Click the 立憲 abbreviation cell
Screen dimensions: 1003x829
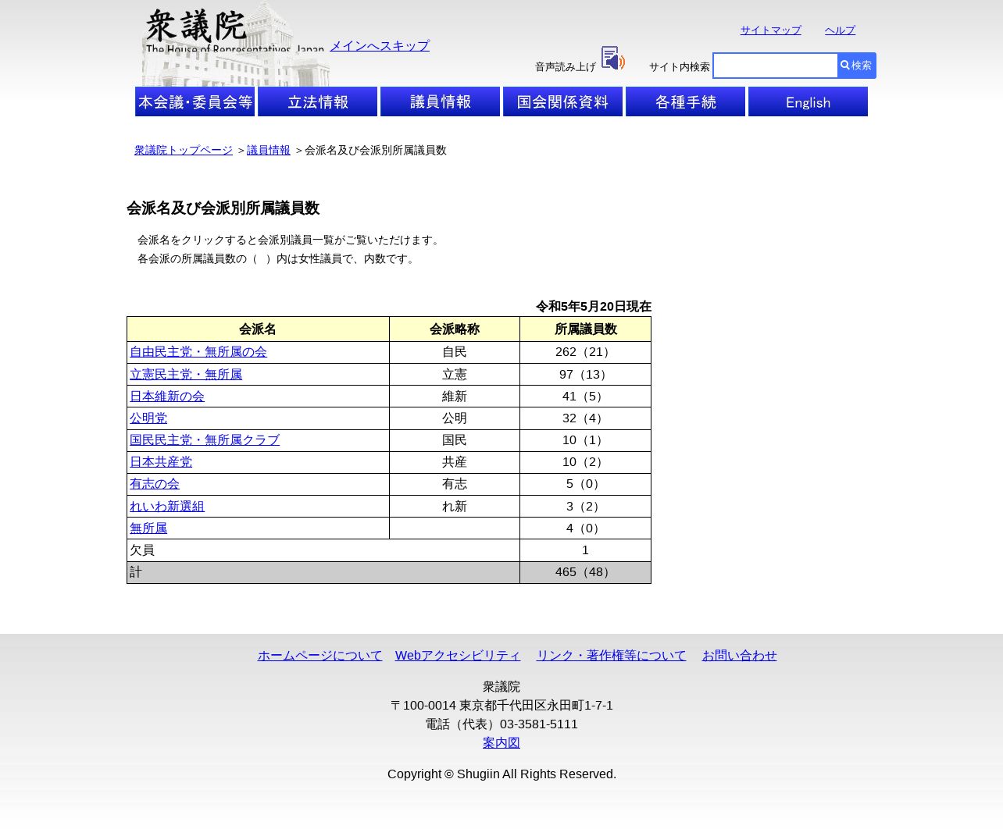pyautogui.click(x=455, y=375)
